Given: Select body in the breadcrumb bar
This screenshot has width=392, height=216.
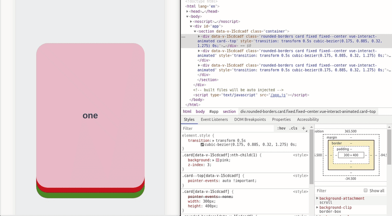Looking at the screenshot, I should coord(200,112).
